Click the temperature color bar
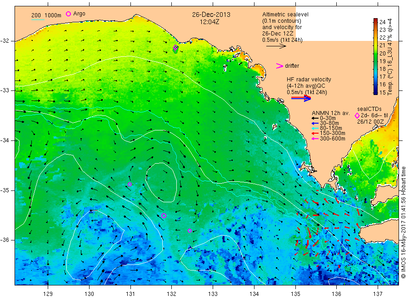Viewport: 409px width, 300px height. (376, 56)
